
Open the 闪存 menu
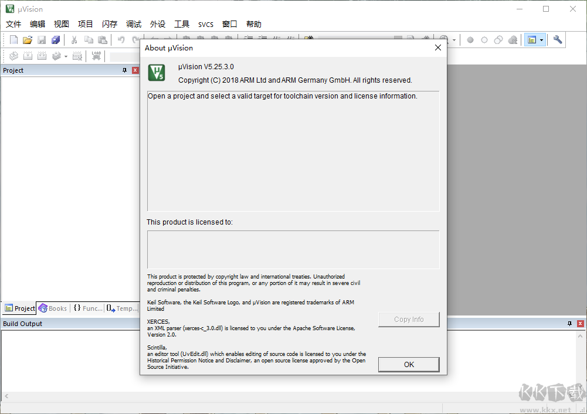[x=110, y=24]
